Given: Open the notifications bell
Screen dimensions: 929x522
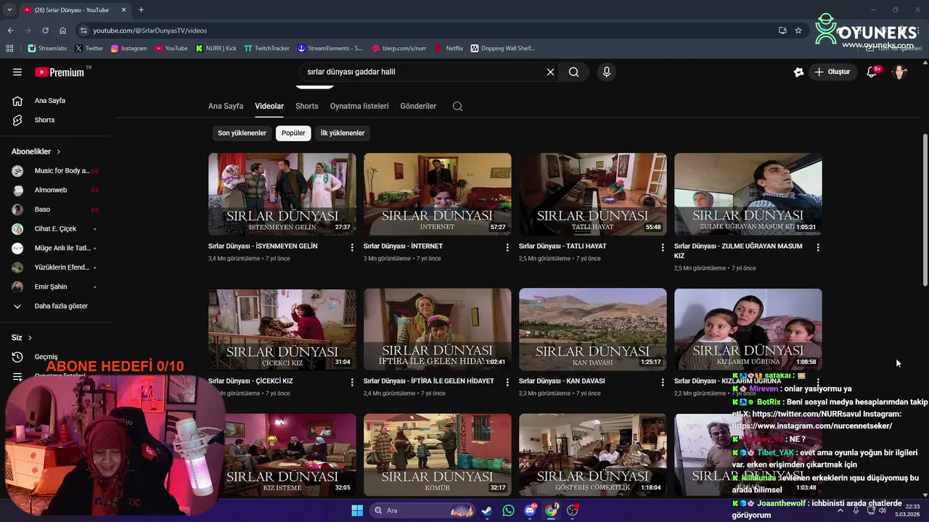Looking at the screenshot, I should pyautogui.click(x=872, y=72).
